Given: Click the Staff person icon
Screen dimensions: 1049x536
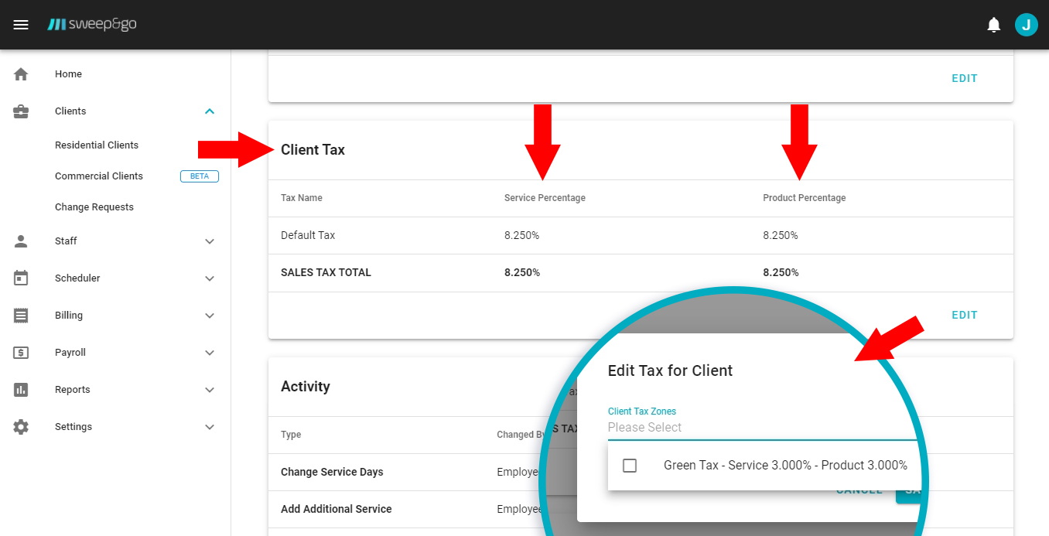Looking at the screenshot, I should point(21,241).
